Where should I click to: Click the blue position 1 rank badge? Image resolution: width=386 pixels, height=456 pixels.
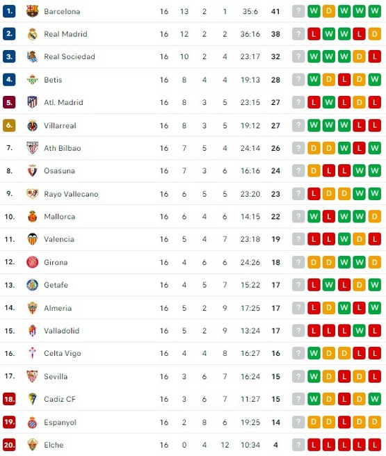coord(9,11)
